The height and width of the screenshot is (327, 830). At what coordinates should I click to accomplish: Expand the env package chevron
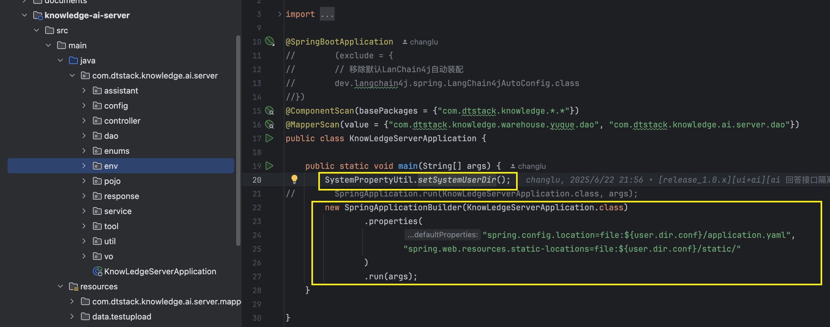click(84, 166)
